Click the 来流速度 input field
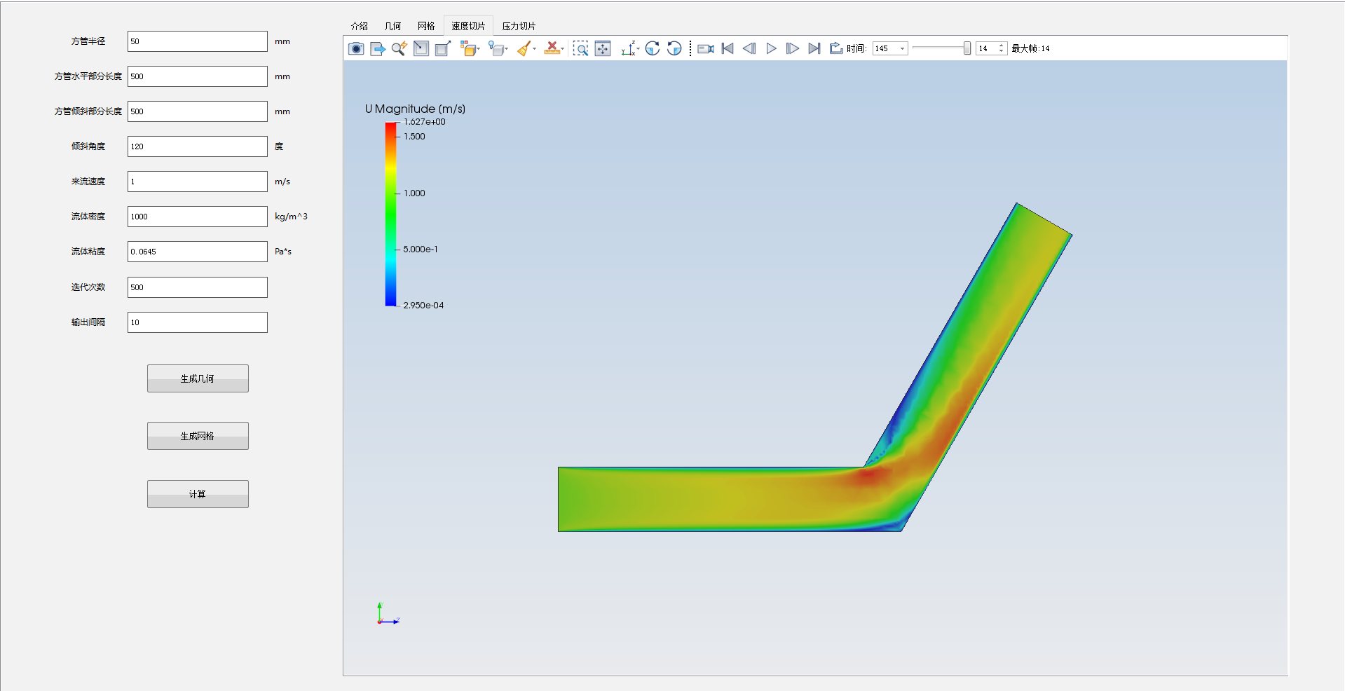The width and height of the screenshot is (1345, 691). [x=198, y=182]
